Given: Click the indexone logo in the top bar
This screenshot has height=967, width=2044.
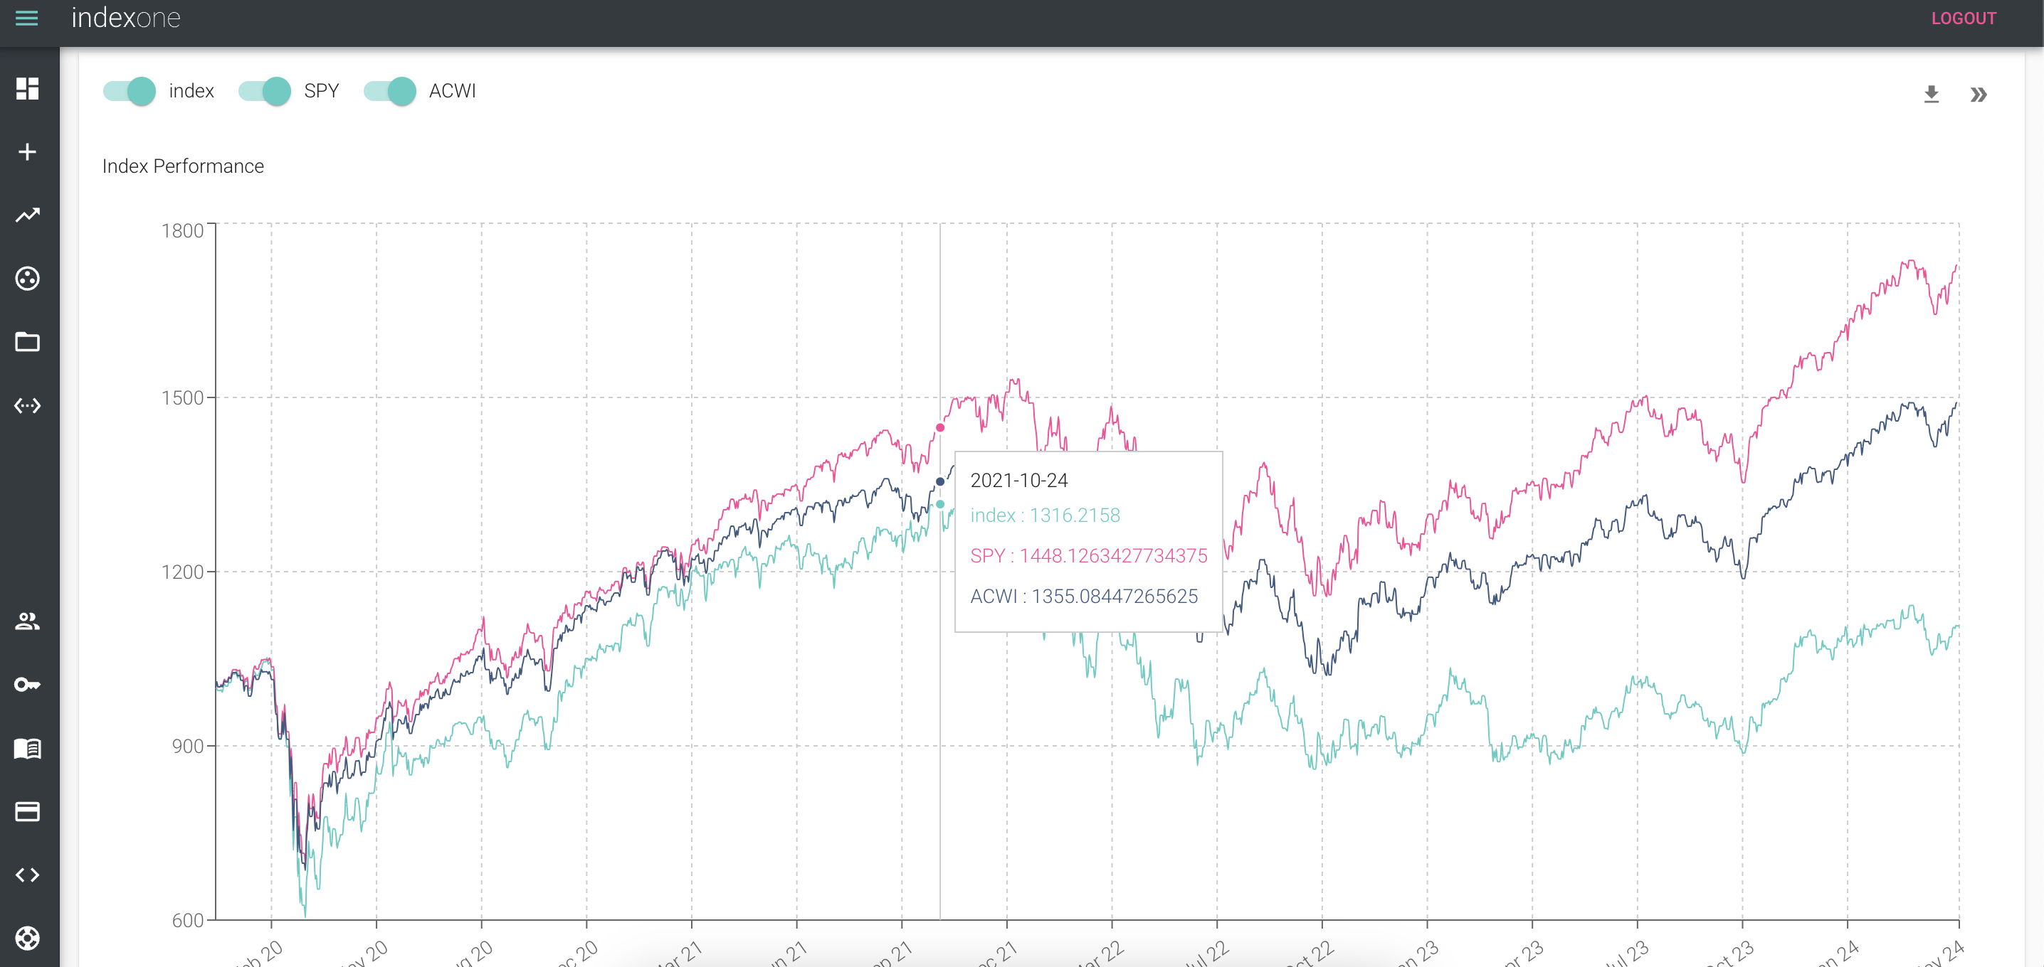Looking at the screenshot, I should coord(125,18).
